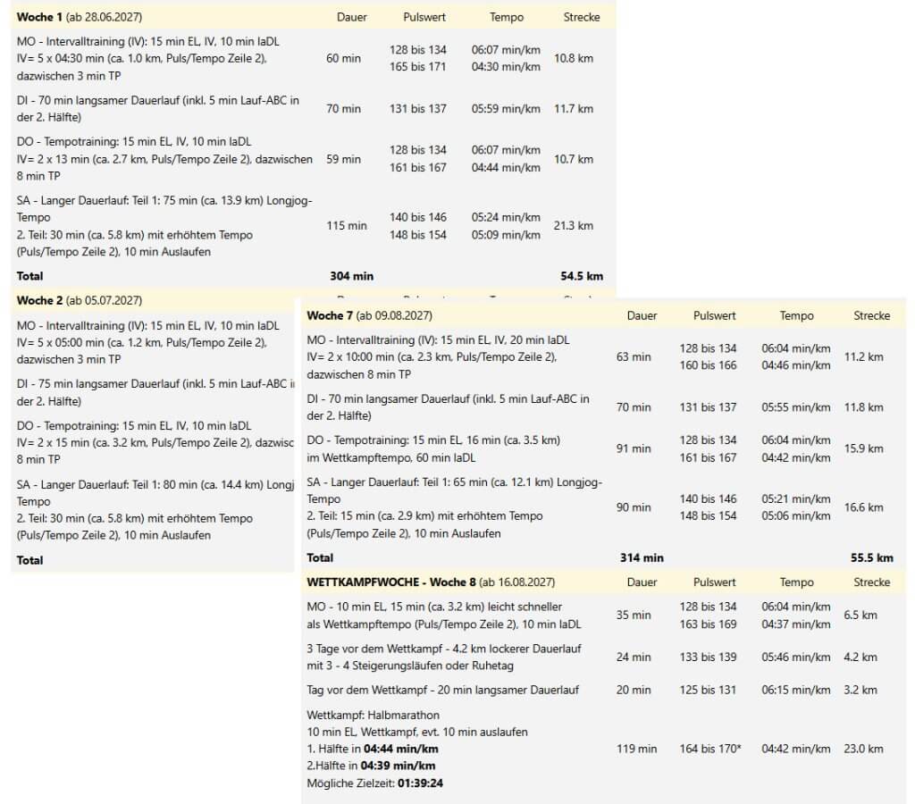The image size is (915, 804).
Task: Click the '05:59 min/km' tempo value
Action: tap(506, 108)
